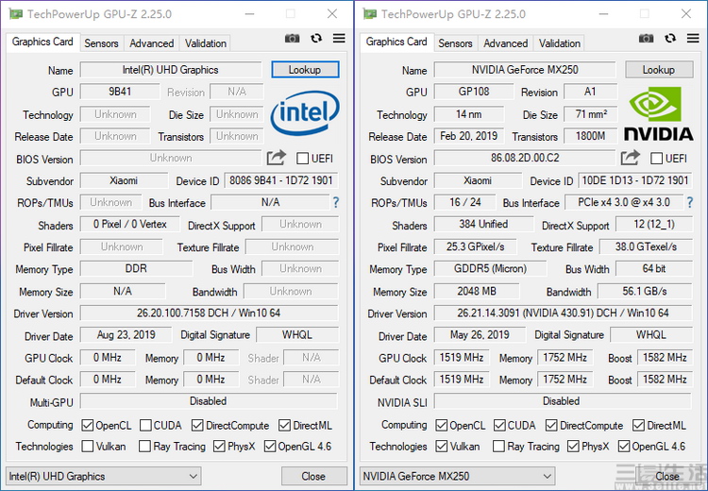This screenshot has height=491, width=708.
Task: Toggle Ray Tracing checkbox in Intel window
Action: [x=145, y=447]
